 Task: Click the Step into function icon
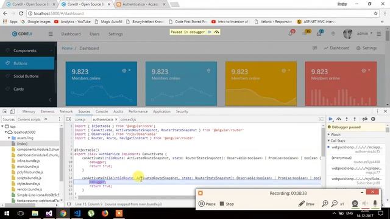click(347, 119)
